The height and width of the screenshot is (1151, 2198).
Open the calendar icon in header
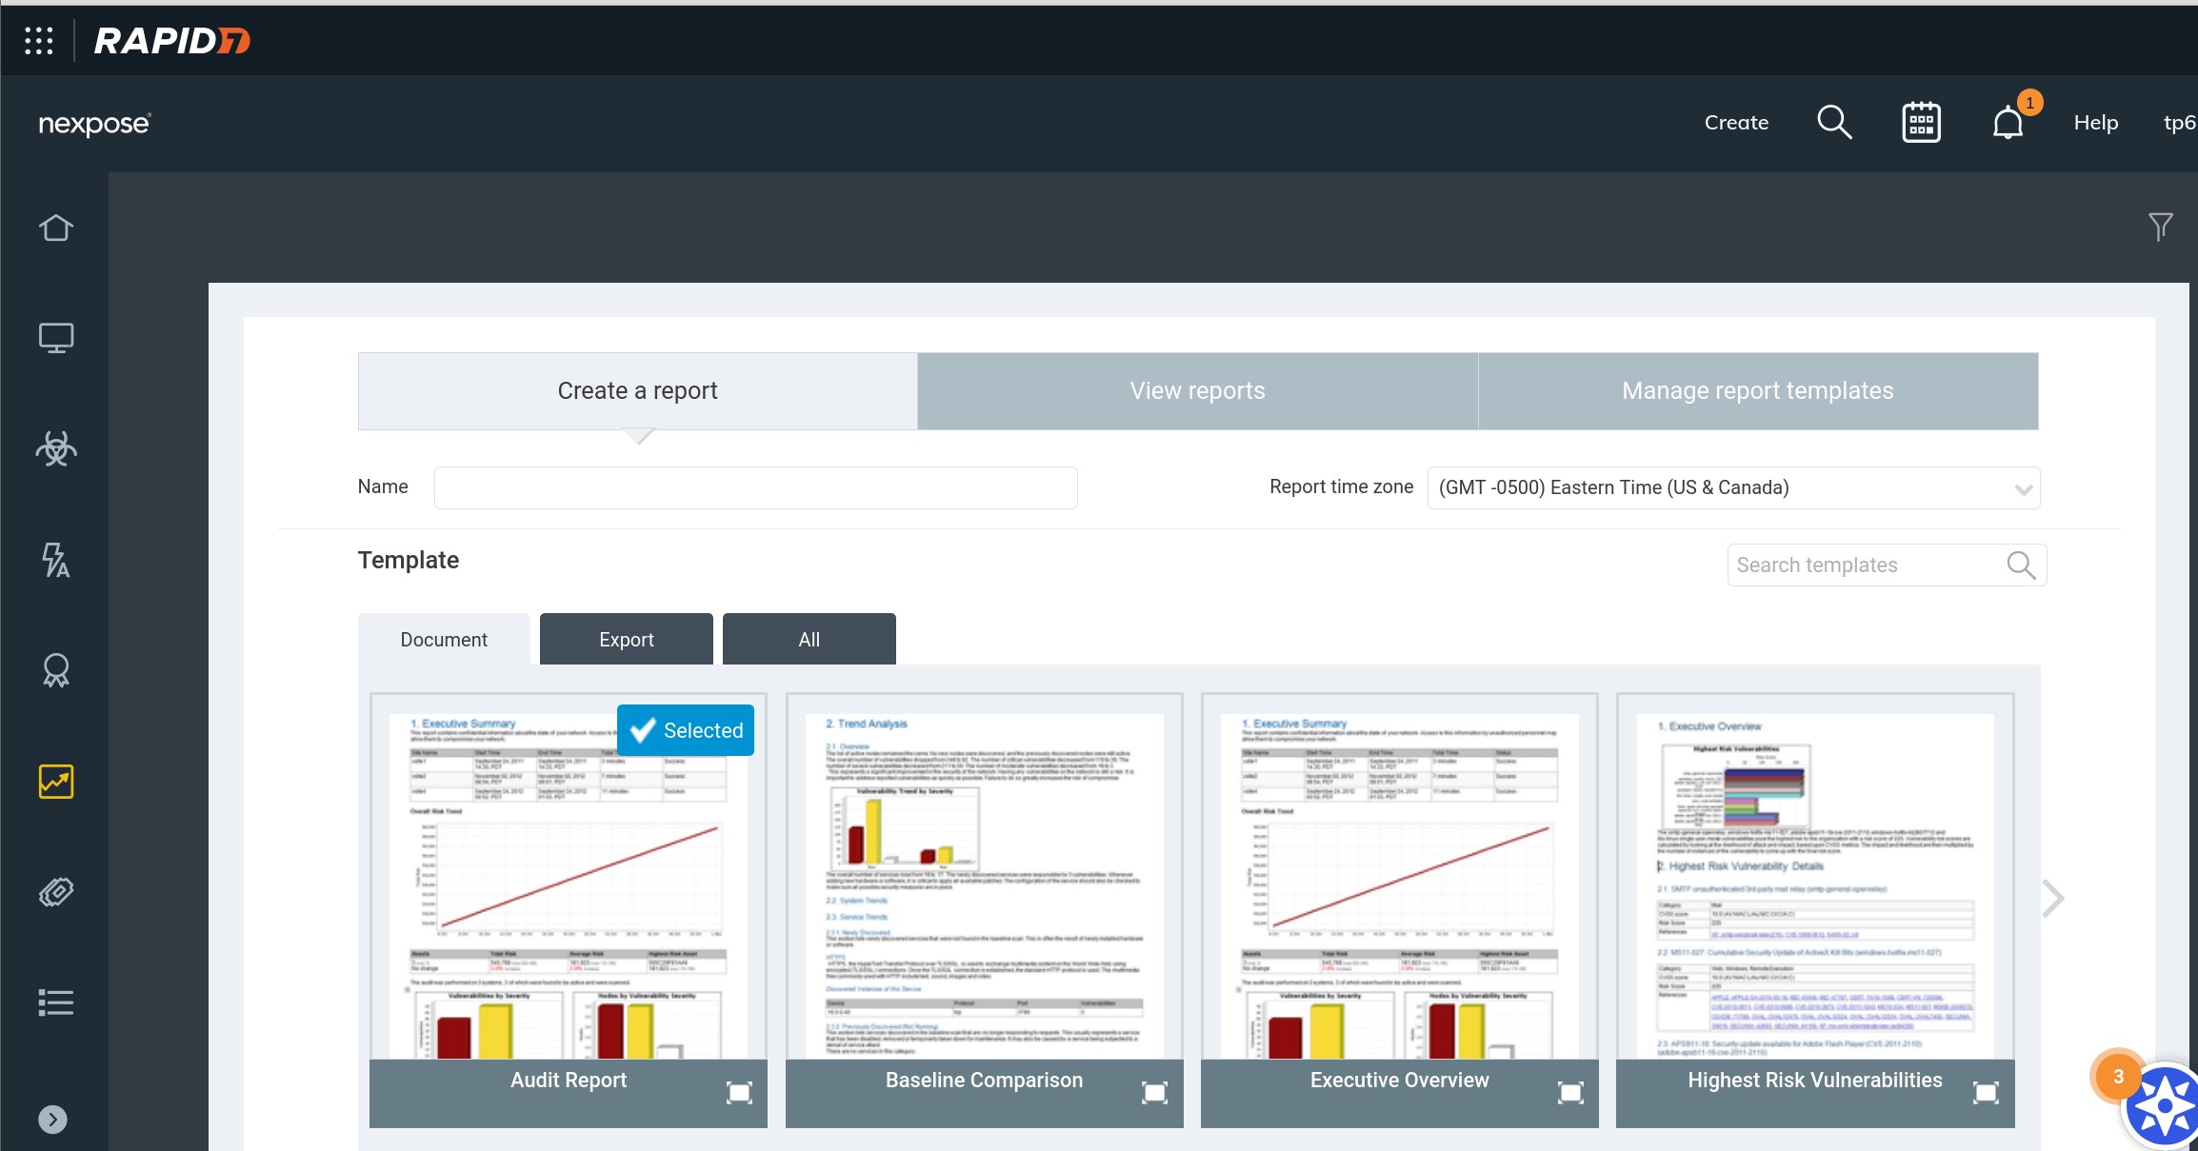pyautogui.click(x=1921, y=123)
